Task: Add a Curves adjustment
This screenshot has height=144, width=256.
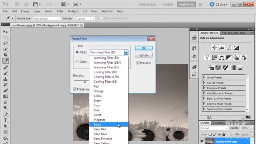Action: (229, 48)
